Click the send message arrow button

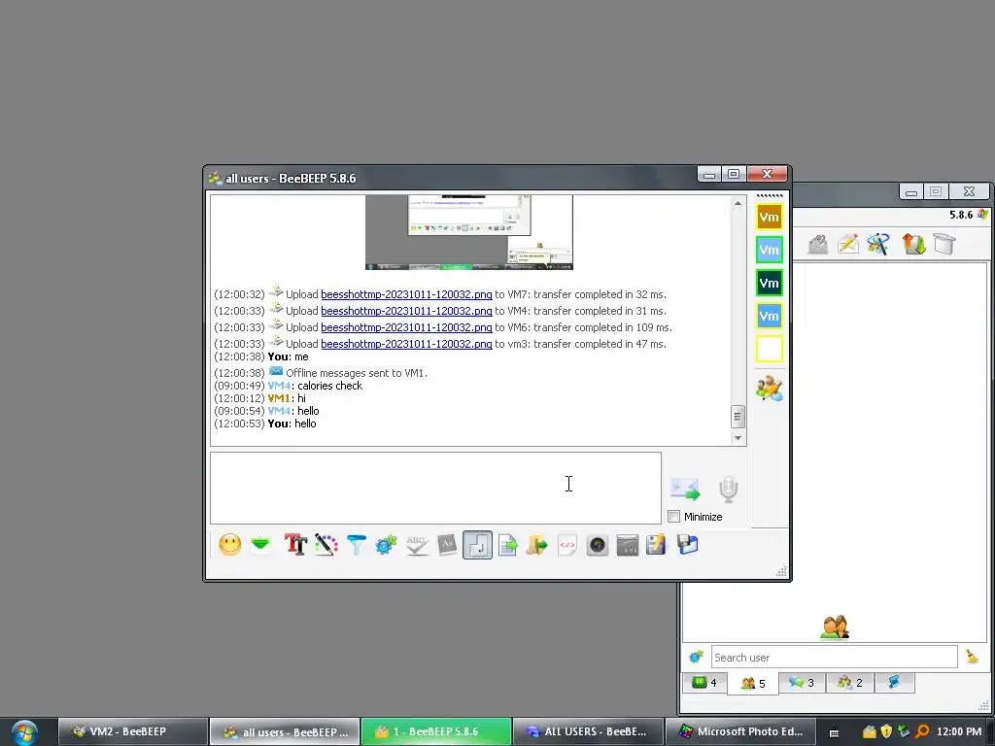point(685,490)
